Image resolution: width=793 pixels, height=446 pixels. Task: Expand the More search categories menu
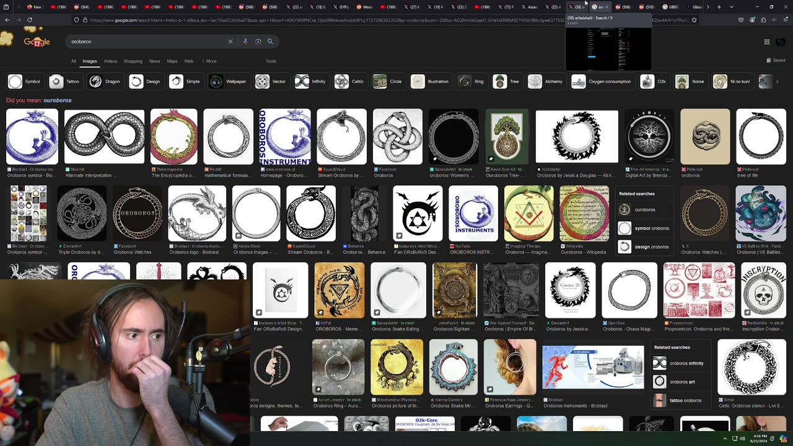tap(209, 61)
